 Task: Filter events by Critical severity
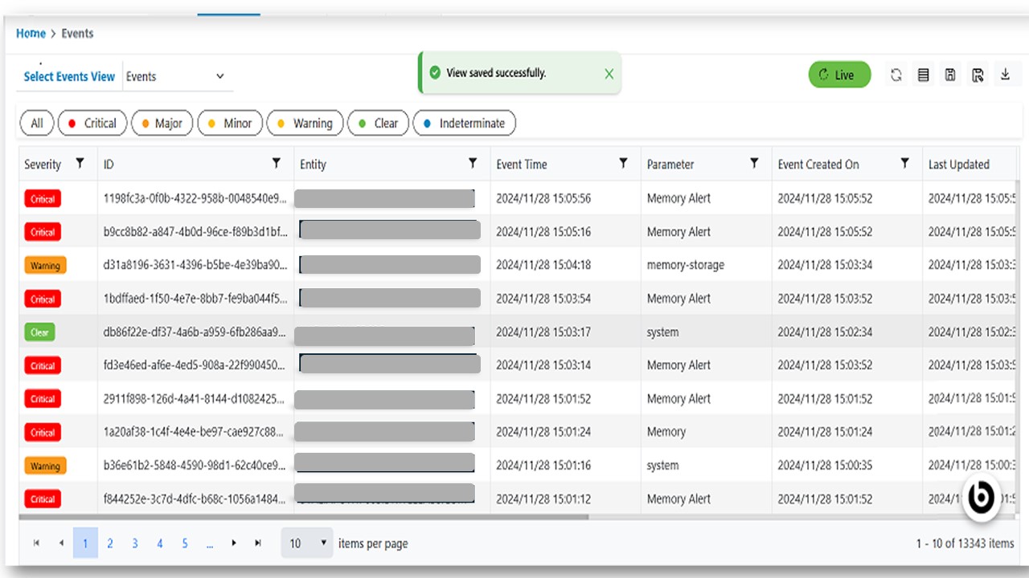[x=92, y=124]
